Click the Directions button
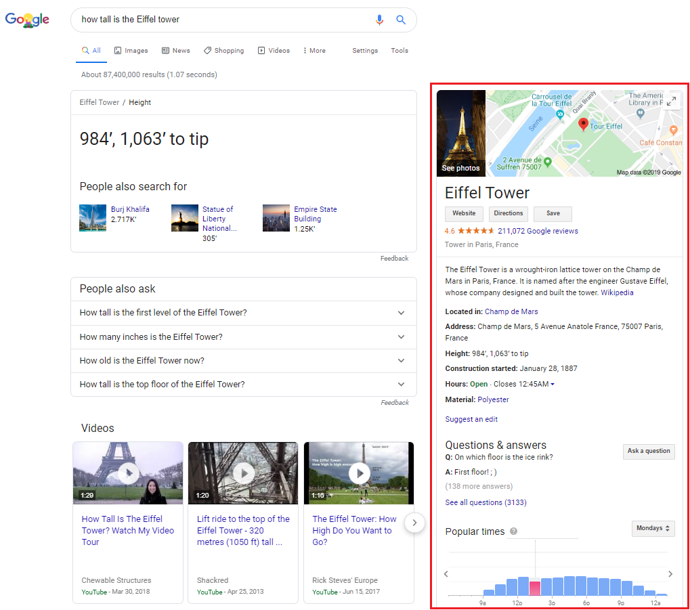Viewport: 690px width, 610px height. [508, 213]
